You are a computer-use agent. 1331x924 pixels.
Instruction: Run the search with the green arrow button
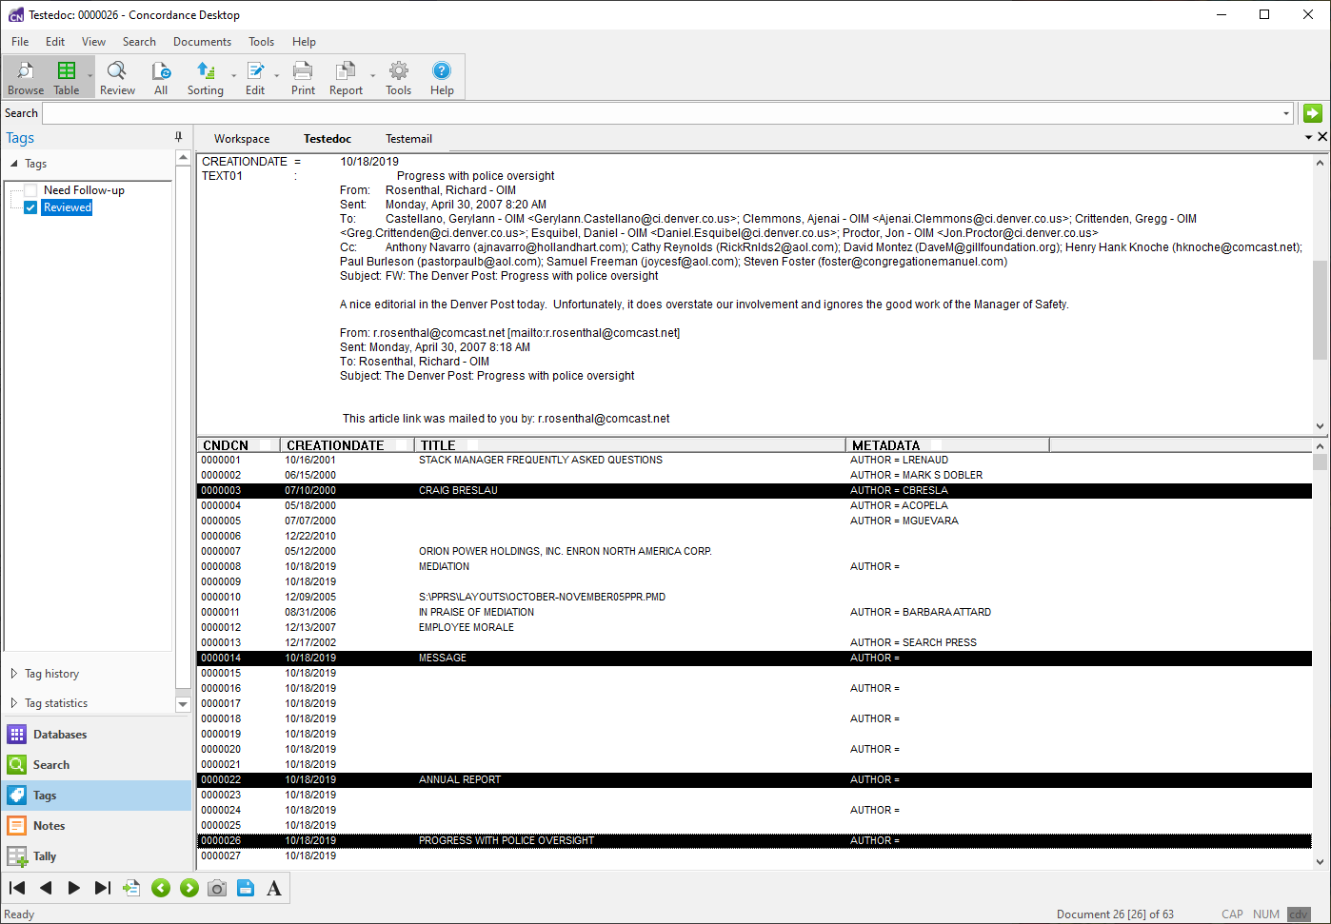pyautogui.click(x=1313, y=113)
